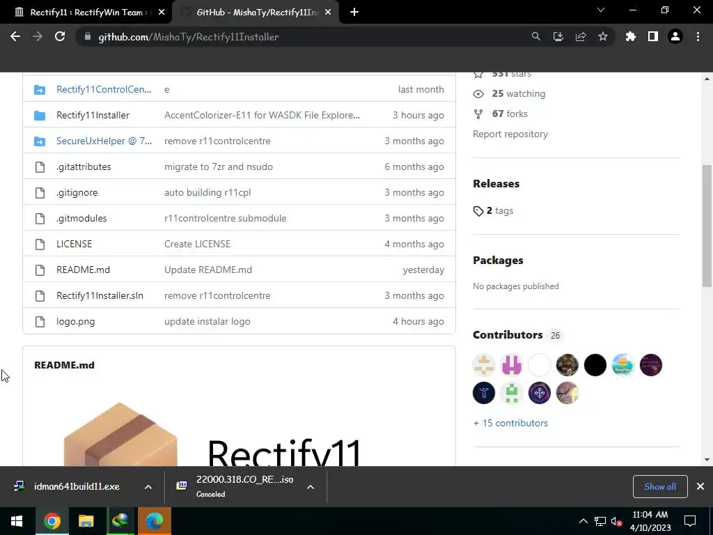The width and height of the screenshot is (713, 535).
Task: Open the Windows Start menu
Action: click(17, 521)
